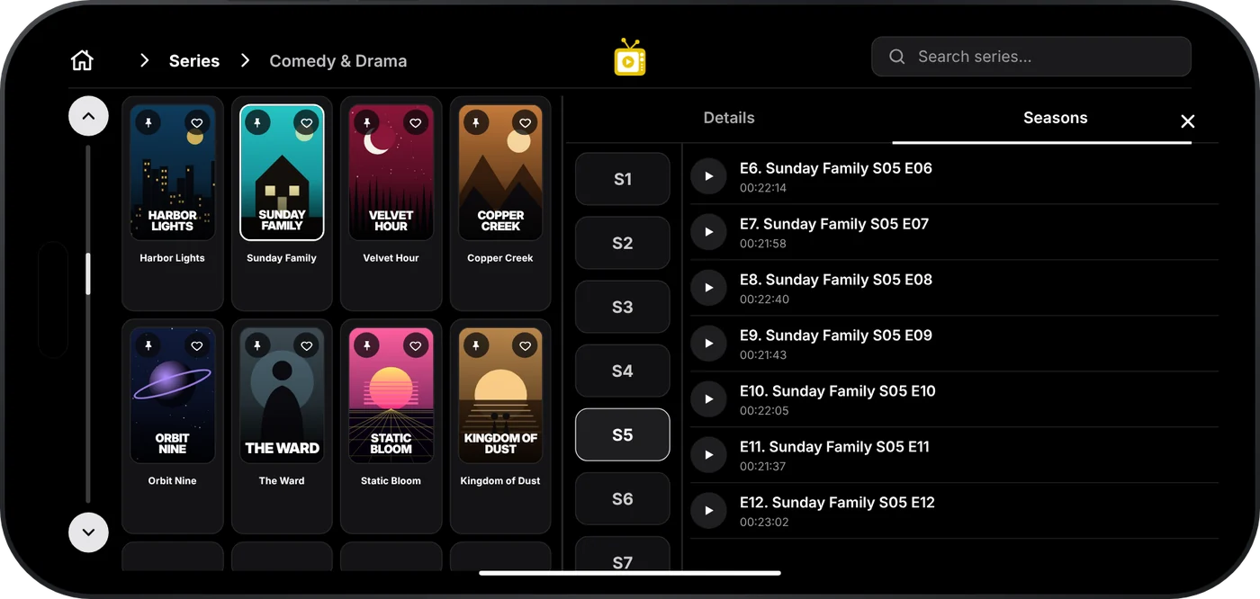Open the Orbit Nine poster thumbnail
The height and width of the screenshot is (599, 1260).
coord(173,395)
